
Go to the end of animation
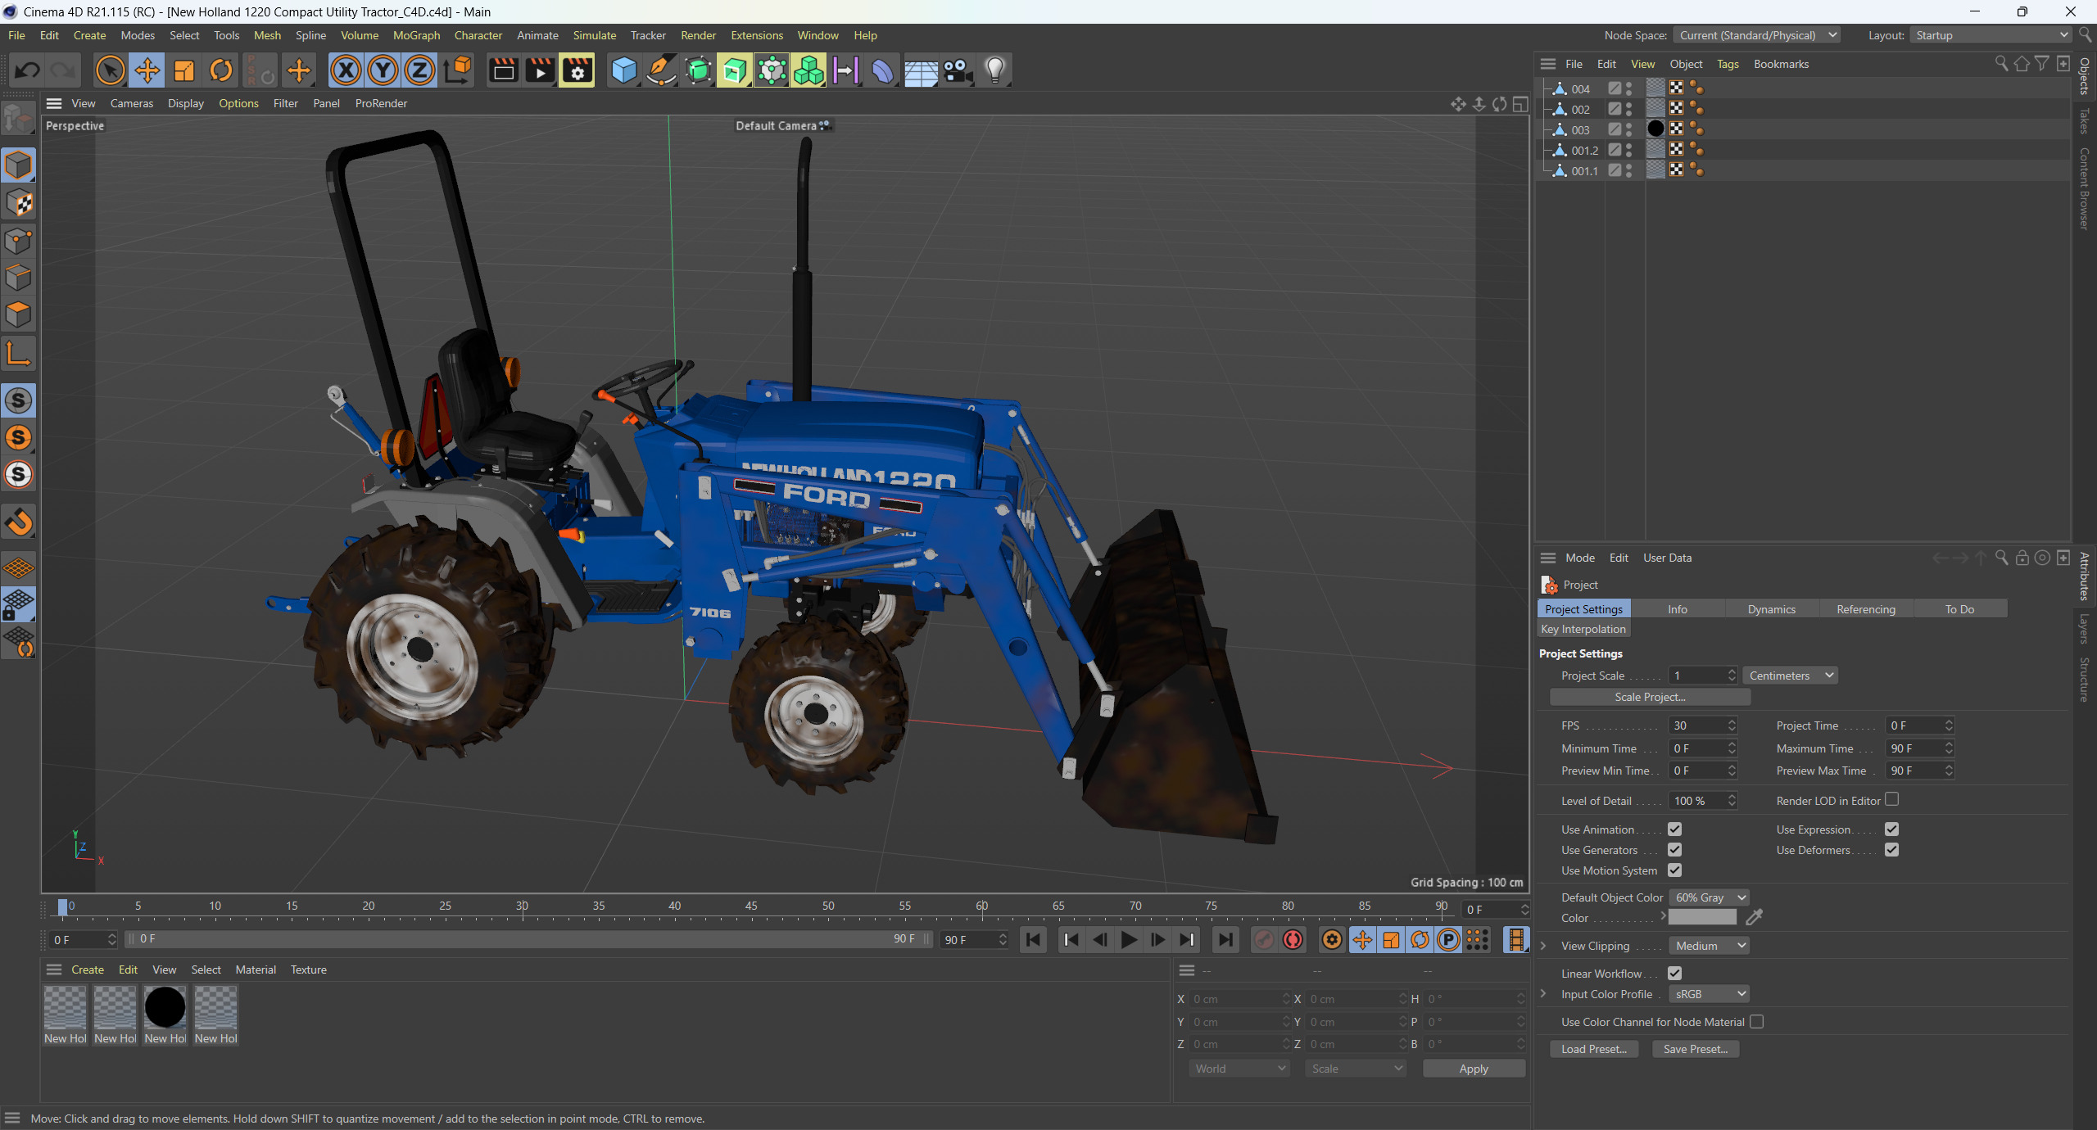point(1225,940)
